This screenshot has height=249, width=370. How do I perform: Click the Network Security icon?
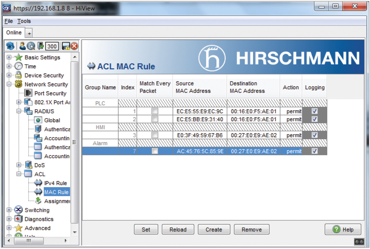[18, 84]
